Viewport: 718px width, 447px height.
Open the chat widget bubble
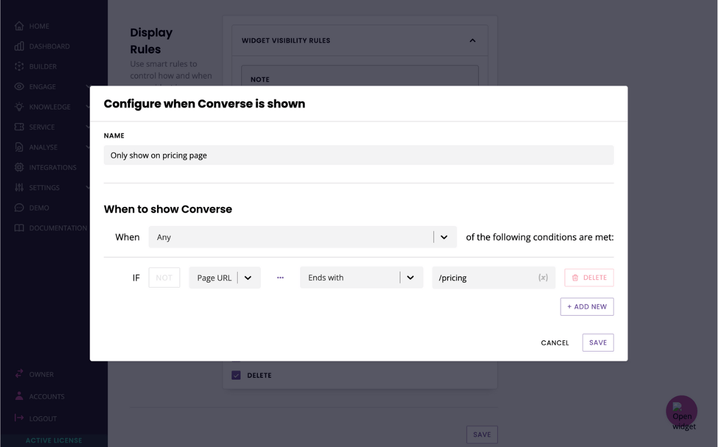point(681,412)
